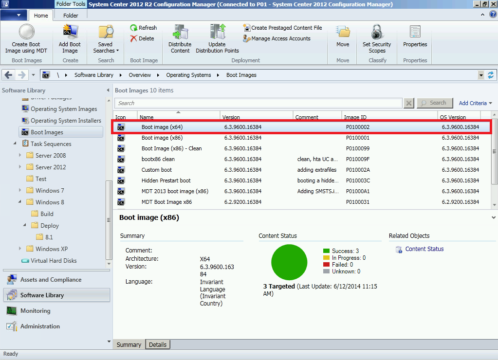This screenshot has width=498, height=360.
Task: Open Assets and Compliance workspace
Action: coord(57,280)
